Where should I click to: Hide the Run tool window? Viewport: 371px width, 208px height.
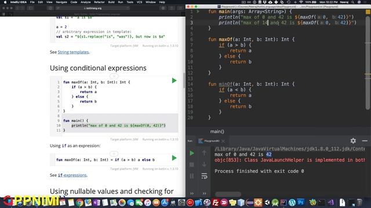click(365, 141)
